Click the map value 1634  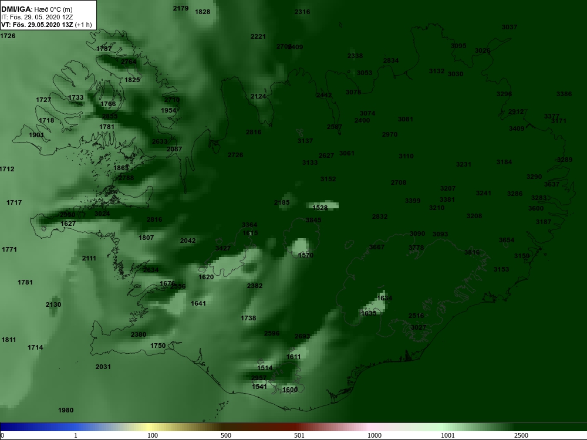click(384, 298)
